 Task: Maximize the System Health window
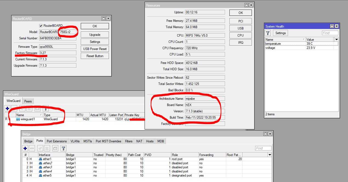pyautogui.click(x=332, y=26)
